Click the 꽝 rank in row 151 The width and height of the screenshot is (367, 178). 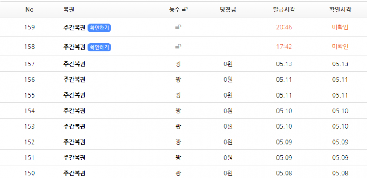point(178,158)
